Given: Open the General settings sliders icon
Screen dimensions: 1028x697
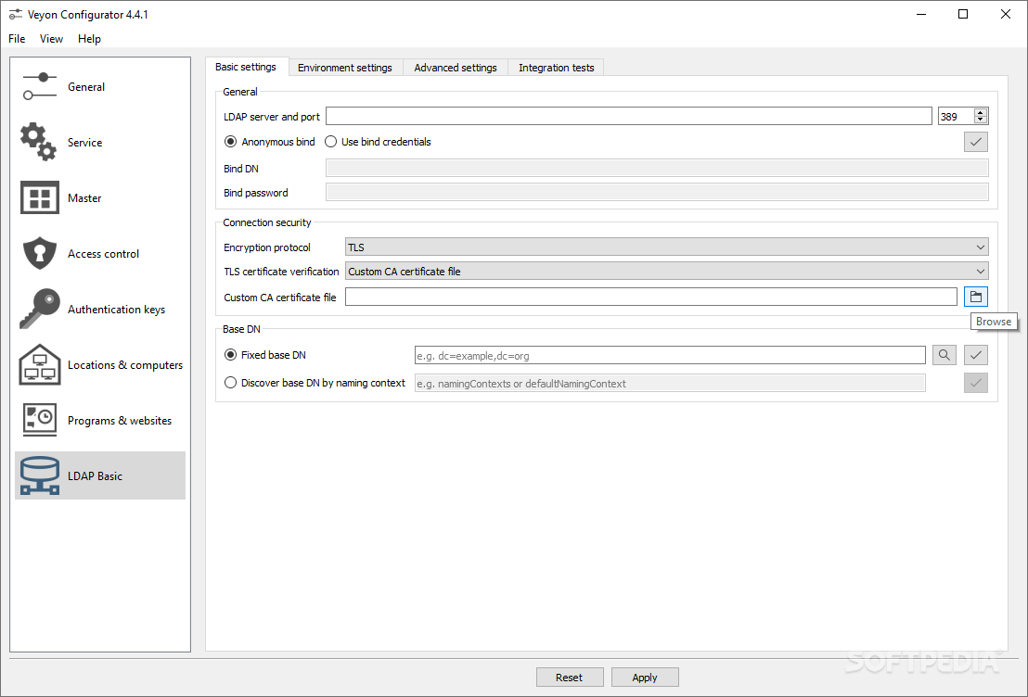Looking at the screenshot, I should [39, 86].
